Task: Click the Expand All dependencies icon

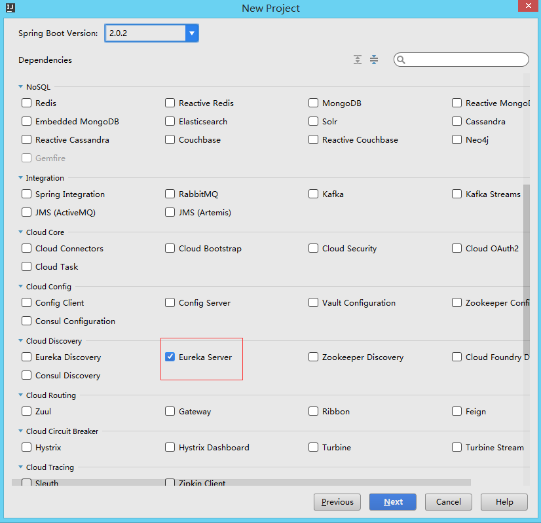Action: point(358,60)
